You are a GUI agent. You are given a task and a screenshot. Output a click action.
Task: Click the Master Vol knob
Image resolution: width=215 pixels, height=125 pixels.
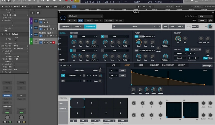(178, 39)
